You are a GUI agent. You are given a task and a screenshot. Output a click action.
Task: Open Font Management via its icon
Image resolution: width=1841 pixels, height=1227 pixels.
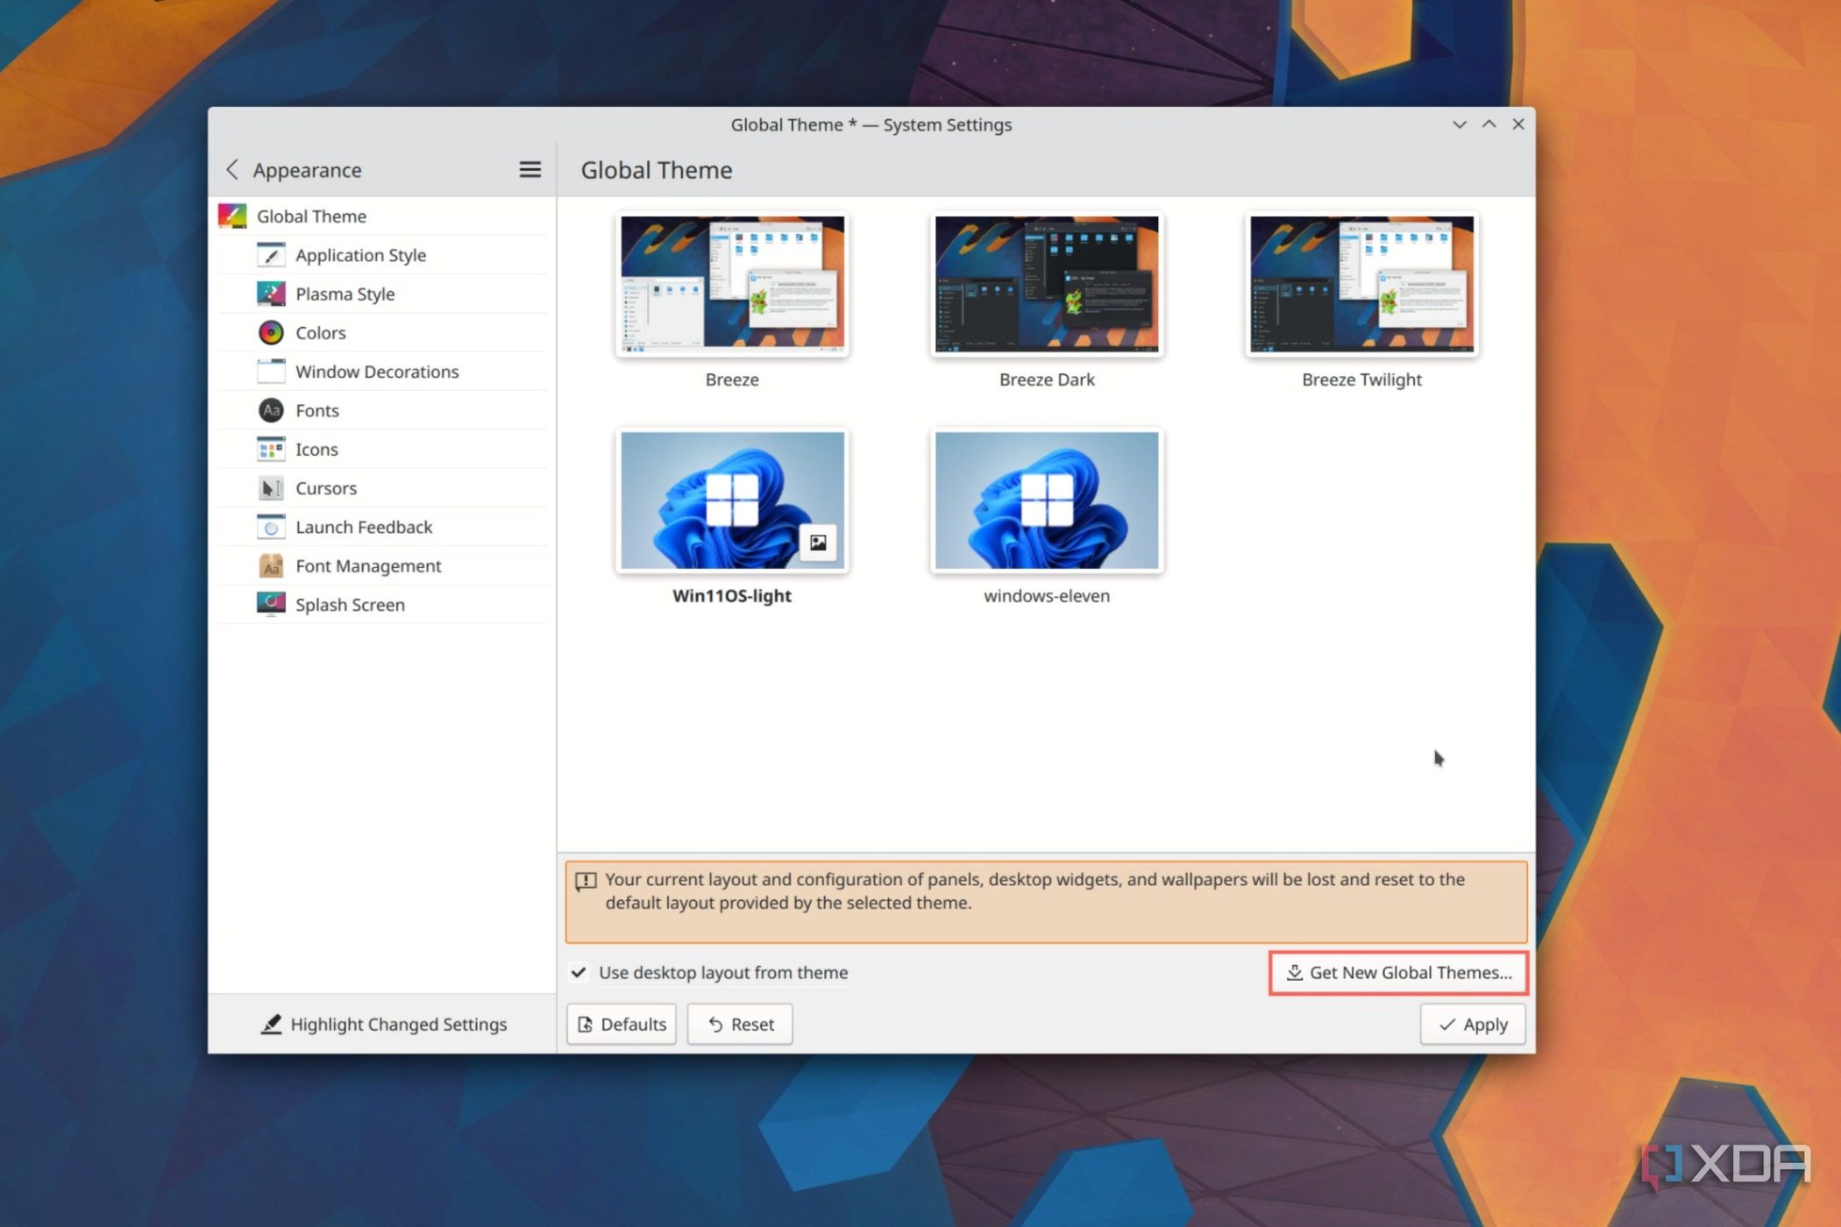pos(271,565)
